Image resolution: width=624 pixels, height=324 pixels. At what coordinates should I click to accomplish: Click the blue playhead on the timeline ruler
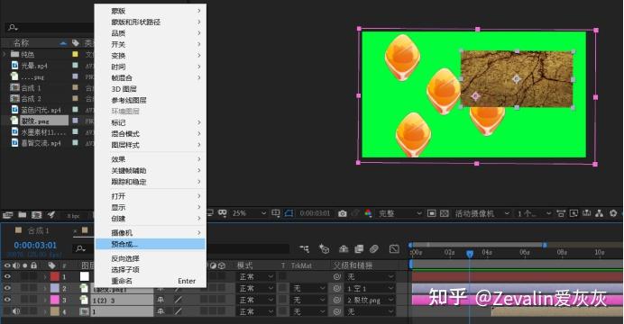470,254
